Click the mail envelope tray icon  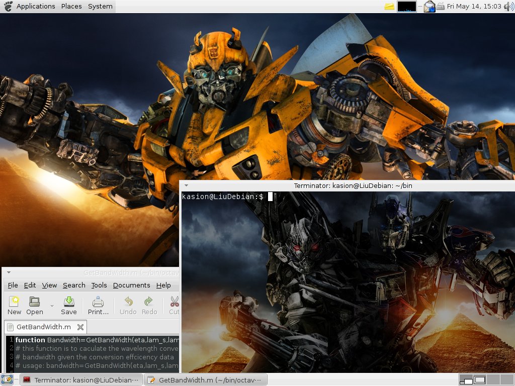pos(430,6)
